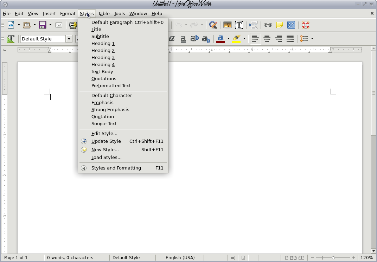This screenshot has width=377, height=262.
Task: Choose Load Styles... menu entry
Action: (x=123, y=158)
